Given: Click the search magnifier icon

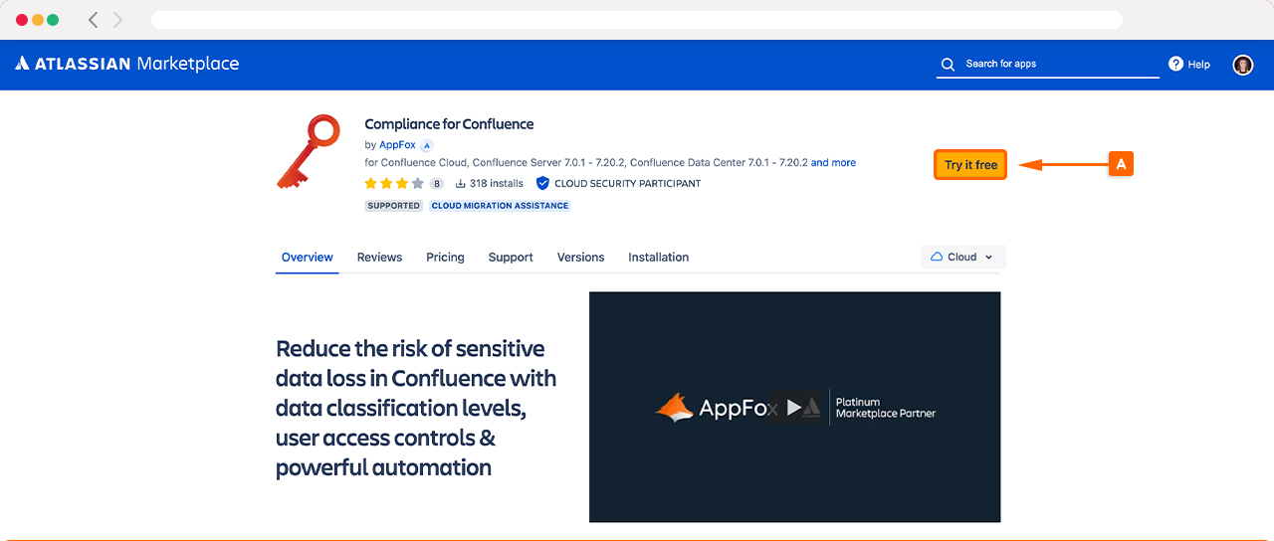Looking at the screenshot, I should (948, 65).
